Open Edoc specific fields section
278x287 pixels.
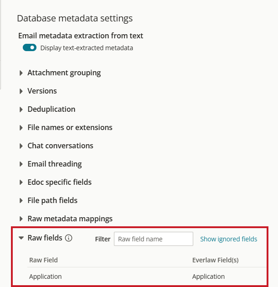pyautogui.click(x=56, y=183)
